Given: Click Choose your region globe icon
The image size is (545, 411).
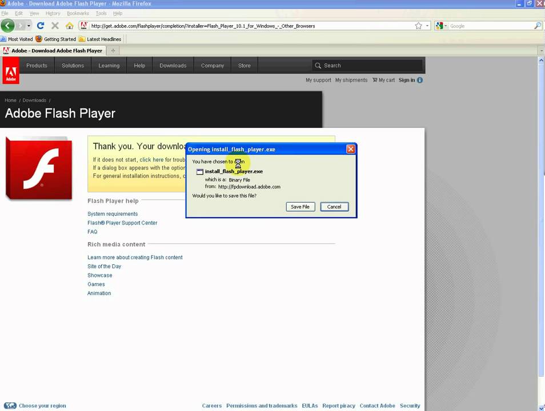Looking at the screenshot, I should tap(10, 405).
